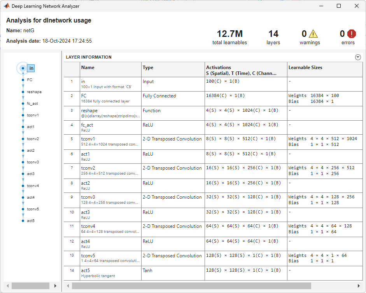Select the act3 row name cell
The width and height of the screenshot is (366, 293).
tap(110, 215)
